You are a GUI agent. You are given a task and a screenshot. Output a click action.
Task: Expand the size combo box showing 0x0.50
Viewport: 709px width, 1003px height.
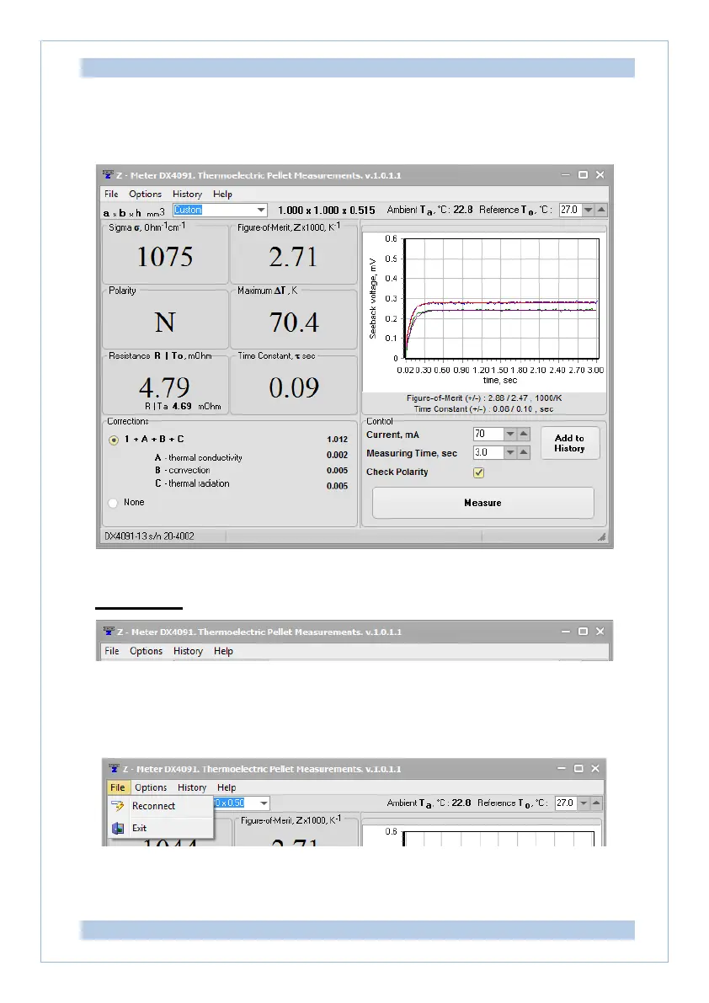pos(264,803)
